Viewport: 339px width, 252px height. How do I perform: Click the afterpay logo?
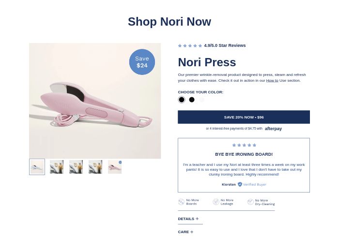click(273, 129)
